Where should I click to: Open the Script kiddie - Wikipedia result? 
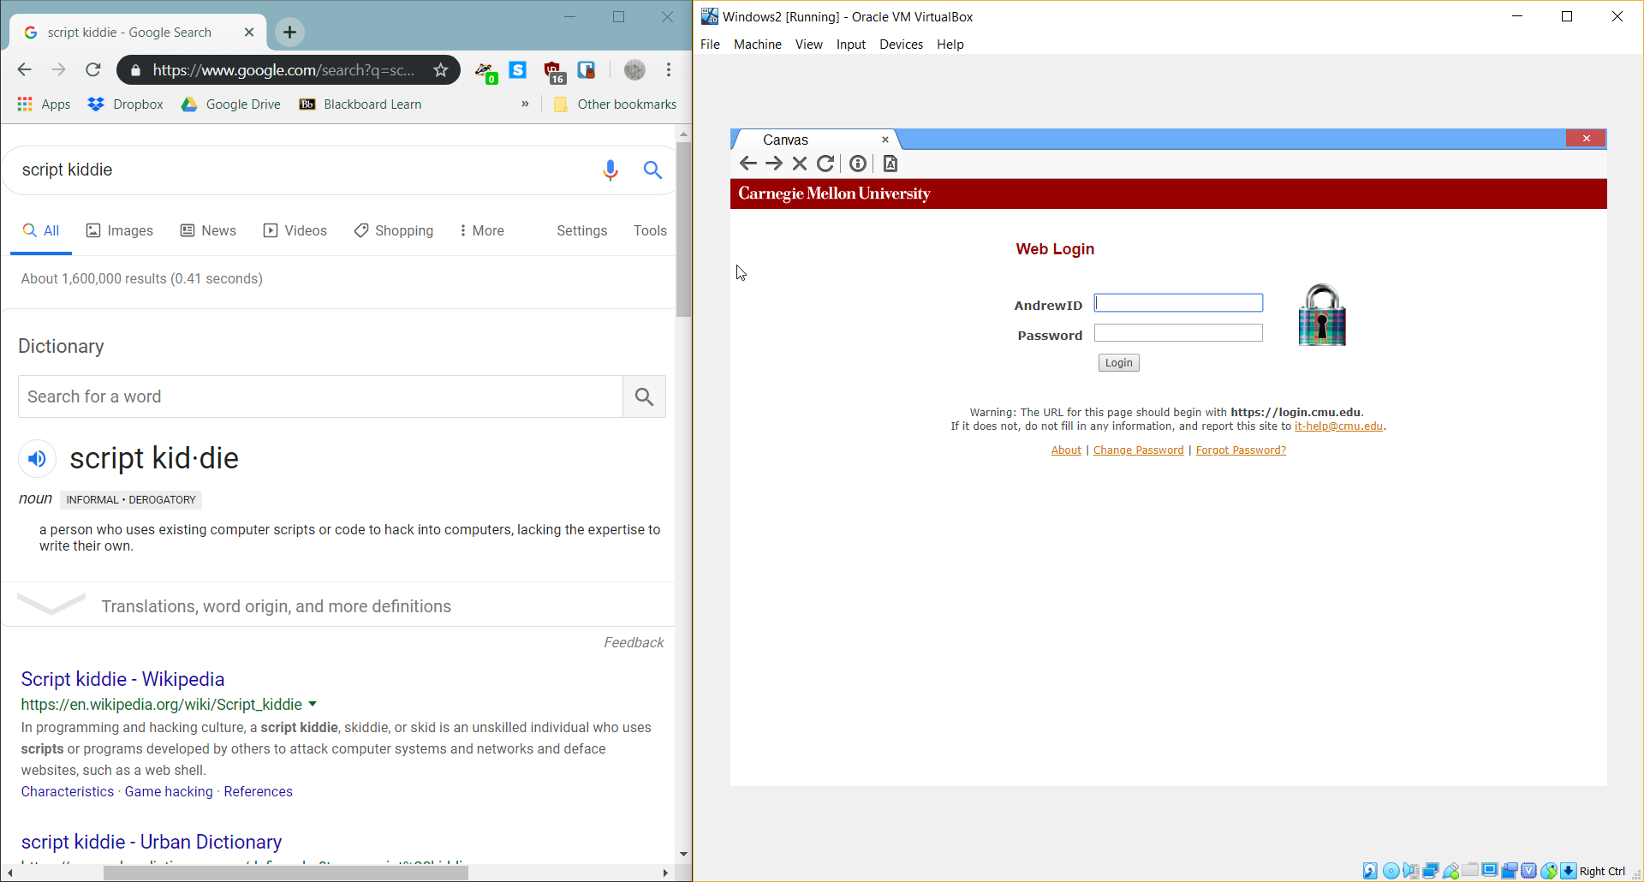(122, 679)
